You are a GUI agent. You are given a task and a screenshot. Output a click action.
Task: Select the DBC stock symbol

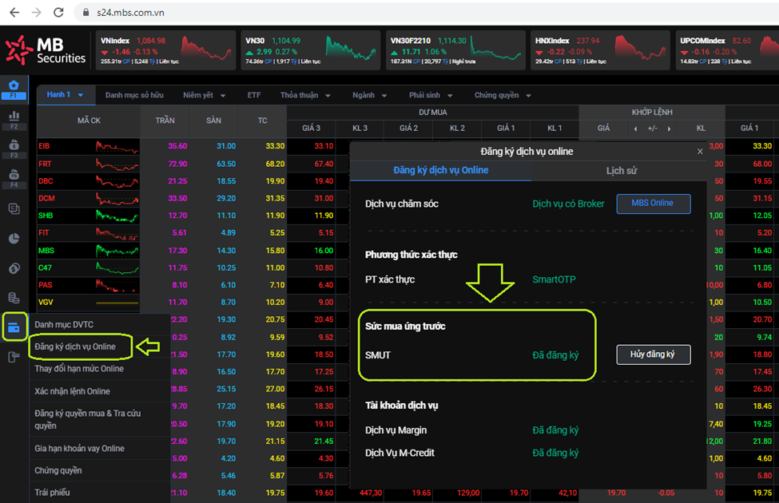pyautogui.click(x=46, y=181)
